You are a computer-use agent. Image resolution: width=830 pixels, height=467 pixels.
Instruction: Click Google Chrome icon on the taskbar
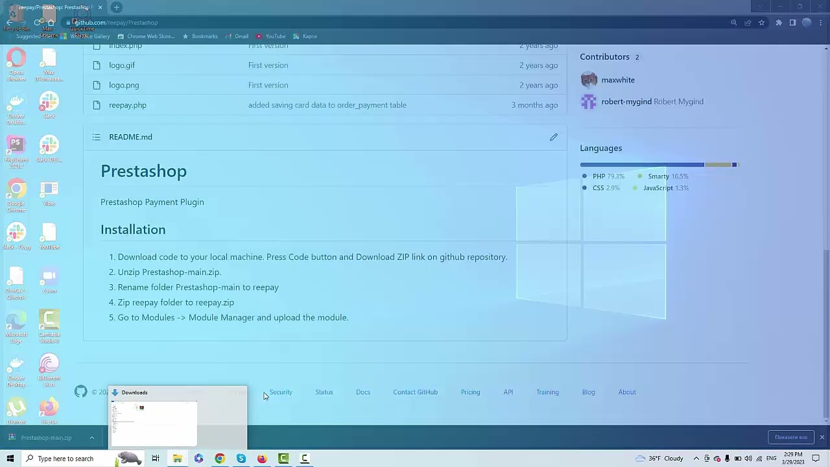coord(220,459)
